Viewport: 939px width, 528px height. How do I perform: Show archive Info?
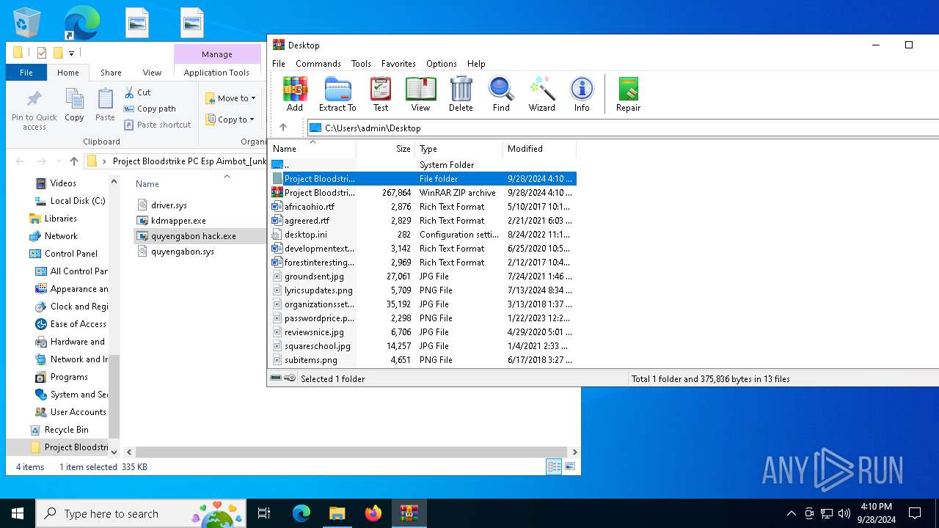[x=582, y=95]
